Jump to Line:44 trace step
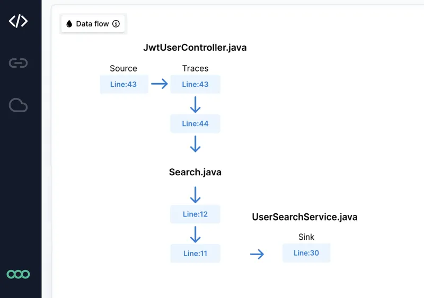This screenshot has width=424, height=298. click(x=195, y=123)
